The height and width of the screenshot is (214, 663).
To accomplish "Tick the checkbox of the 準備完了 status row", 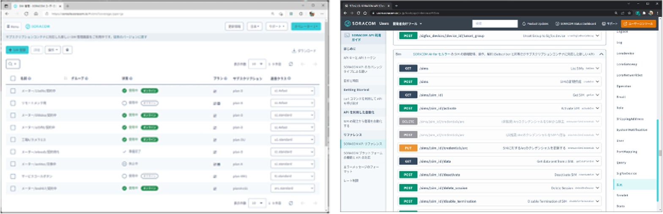I will click(13, 152).
